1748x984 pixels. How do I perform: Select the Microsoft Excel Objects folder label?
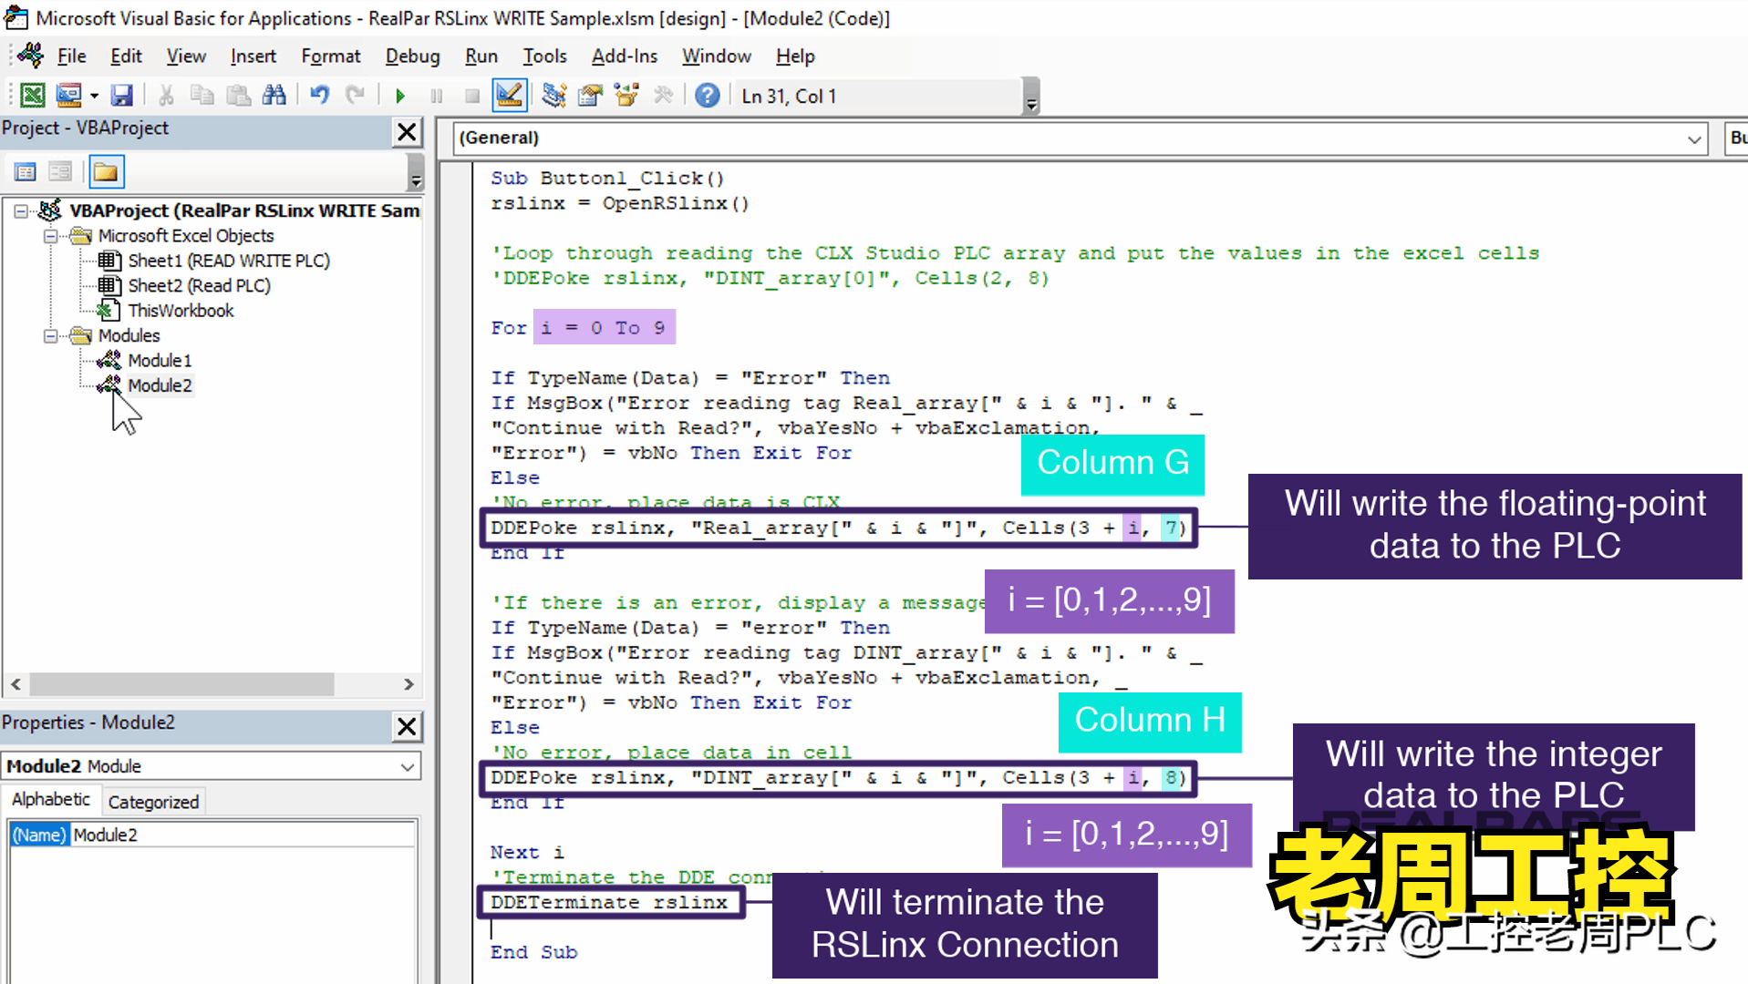tap(186, 236)
